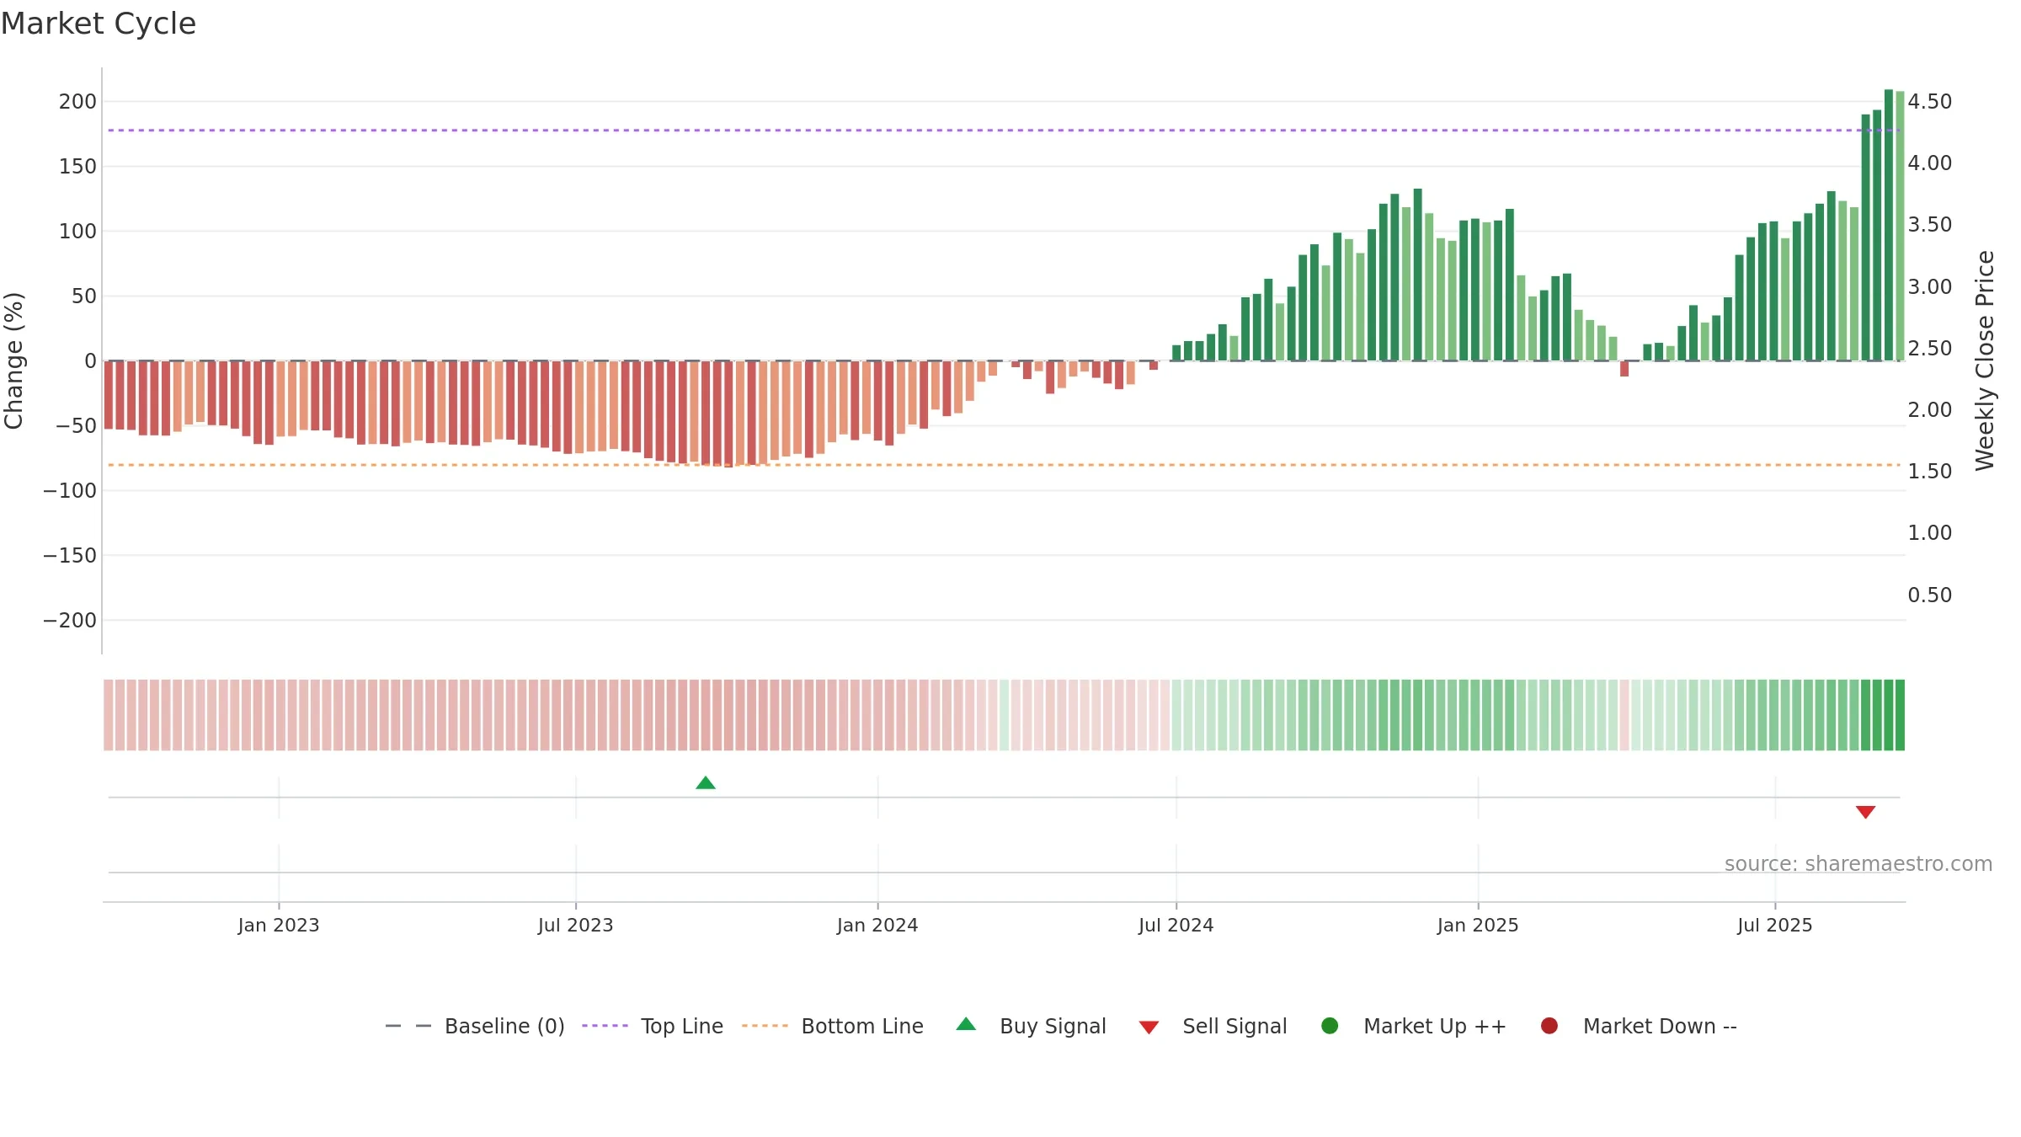The image size is (2021, 1137).
Task: Click the Weekly Close Price axis title
Action: point(1985,360)
